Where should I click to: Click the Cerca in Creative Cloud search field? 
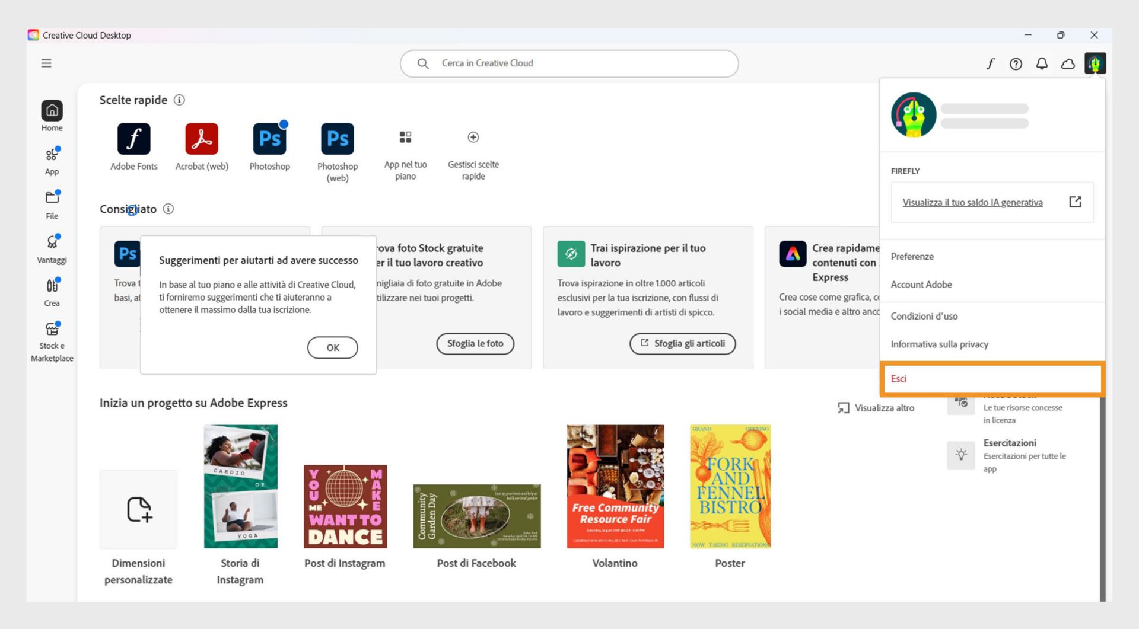click(x=568, y=63)
